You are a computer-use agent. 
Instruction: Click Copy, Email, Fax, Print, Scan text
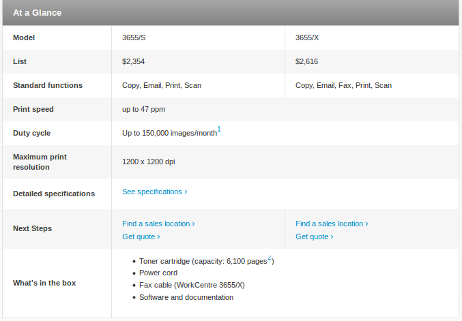[343, 85]
